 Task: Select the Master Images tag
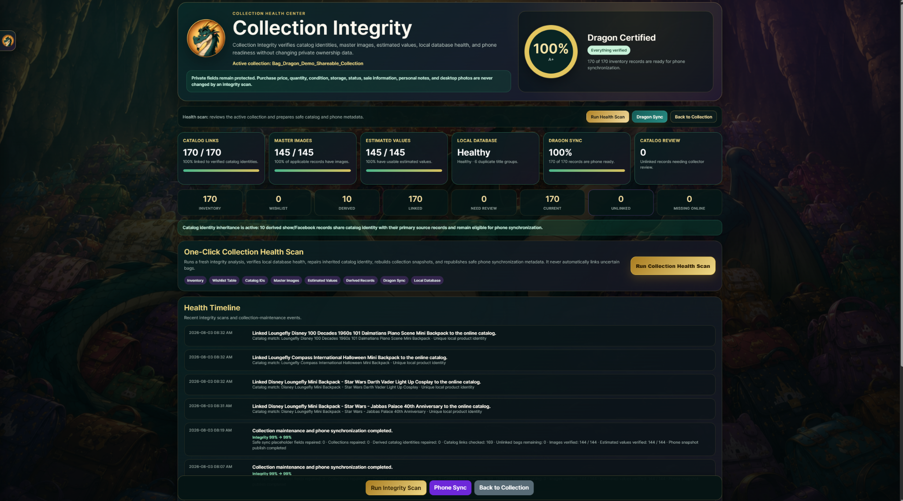(x=286, y=280)
